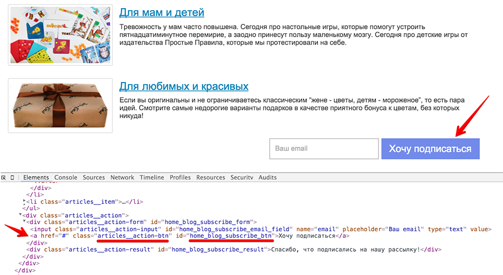Click the paragraph starting 'Если вы оригинальны'

click(292, 108)
